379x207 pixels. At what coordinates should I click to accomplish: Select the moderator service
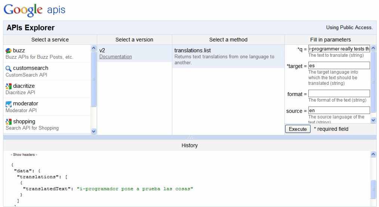click(x=47, y=107)
